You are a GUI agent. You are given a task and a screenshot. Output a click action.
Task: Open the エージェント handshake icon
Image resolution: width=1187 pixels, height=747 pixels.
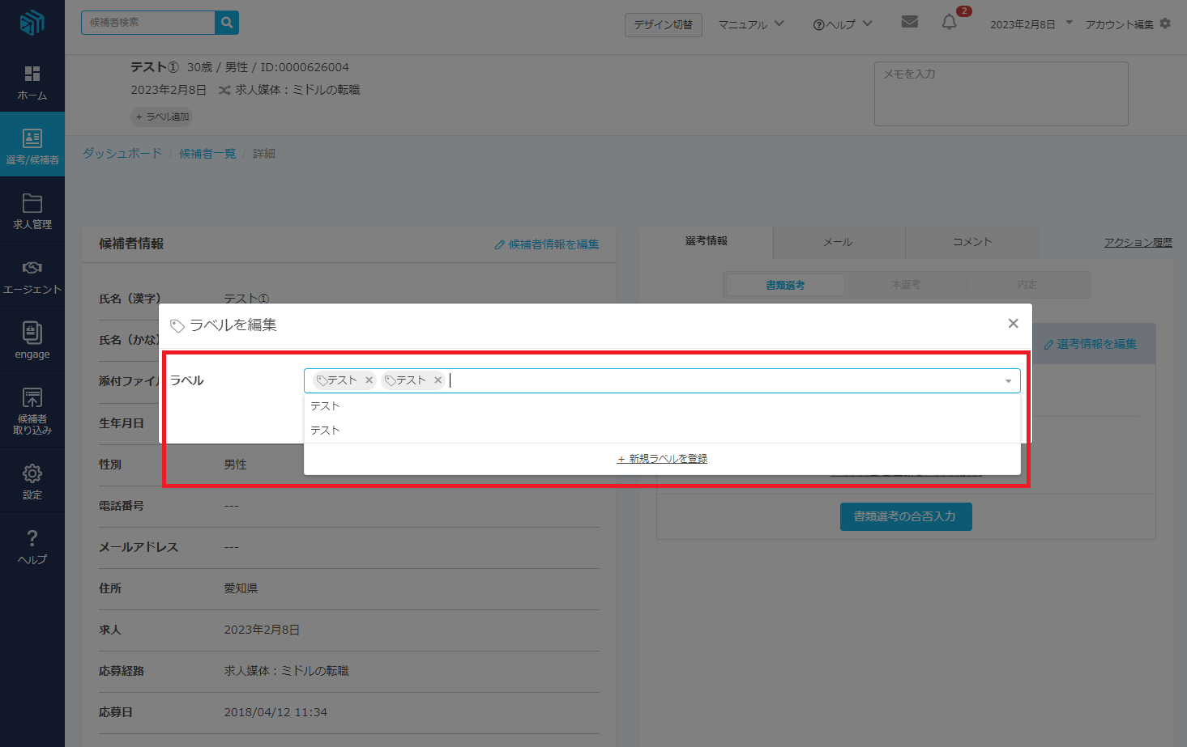(x=32, y=268)
